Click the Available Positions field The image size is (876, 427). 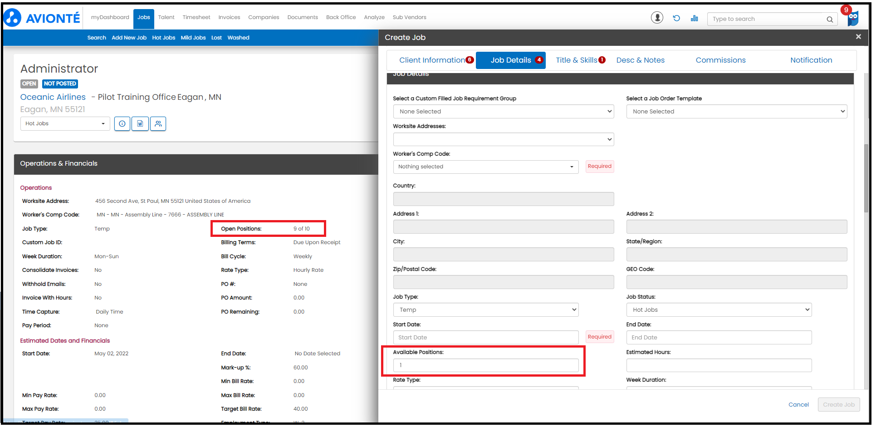tap(486, 365)
